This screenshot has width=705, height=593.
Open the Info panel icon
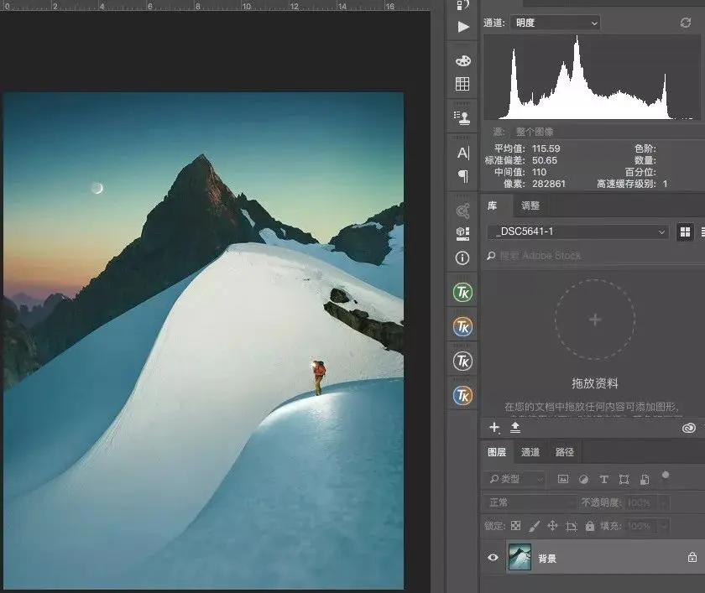462,257
